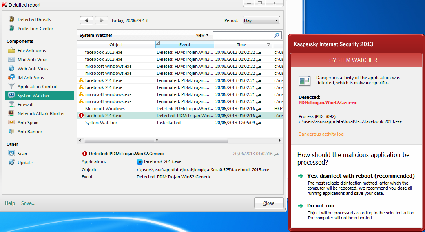Maximize the Detailed report window
Image resolution: width=425 pixels, height=232 pixels.
point(260,3)
